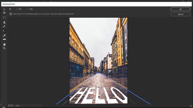This screenshot has height=108, width=193.
Task: Select the Stamp tool
Action: click(x=4, y=22)
